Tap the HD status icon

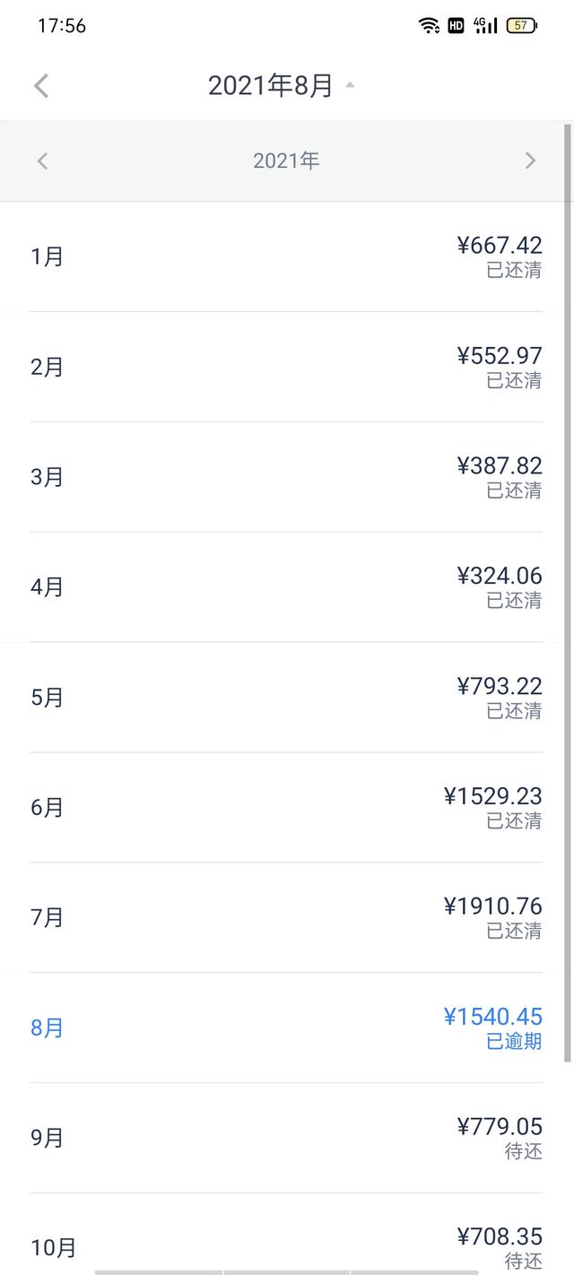tap(456, 25)
